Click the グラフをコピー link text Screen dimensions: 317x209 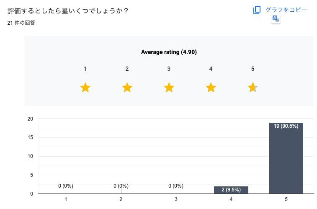[x=286, y=10]
